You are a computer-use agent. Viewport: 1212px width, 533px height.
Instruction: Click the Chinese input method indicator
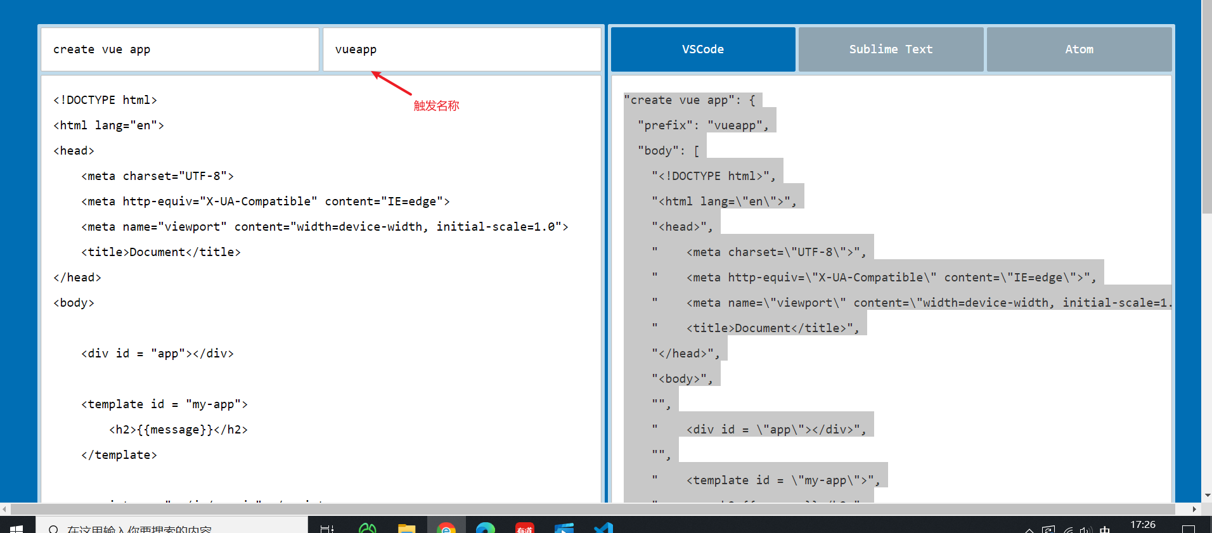(1105, 529)
